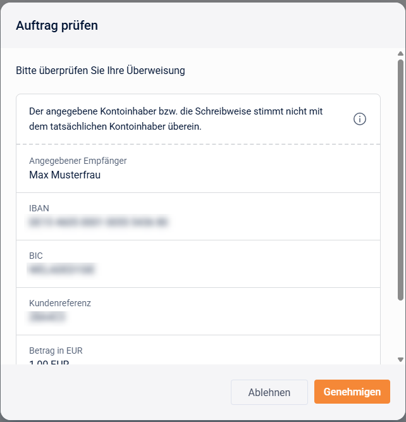Click the BIC field label
The width and height of the screenshot is (406, 422).
click(x=36, y=256)
